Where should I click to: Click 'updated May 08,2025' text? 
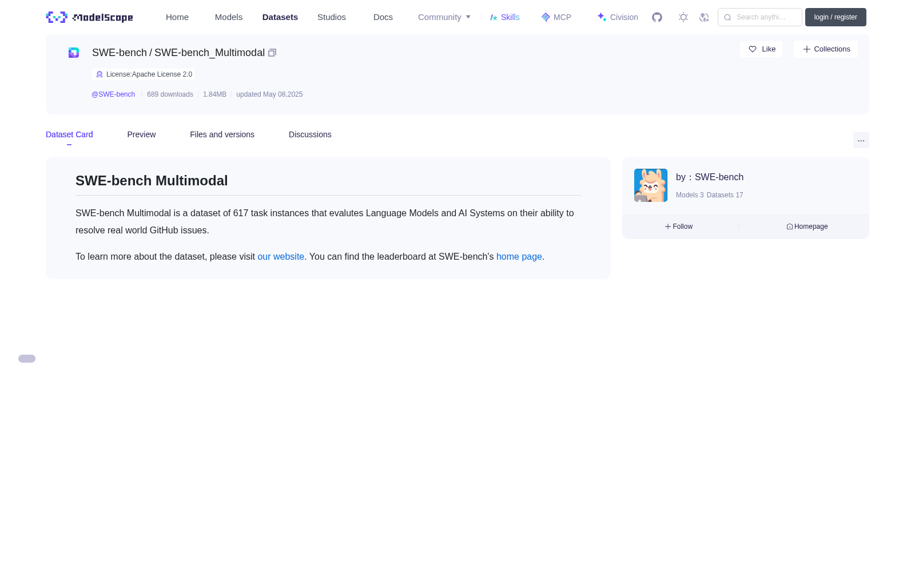pyautogui.click(x=269, y=94)
